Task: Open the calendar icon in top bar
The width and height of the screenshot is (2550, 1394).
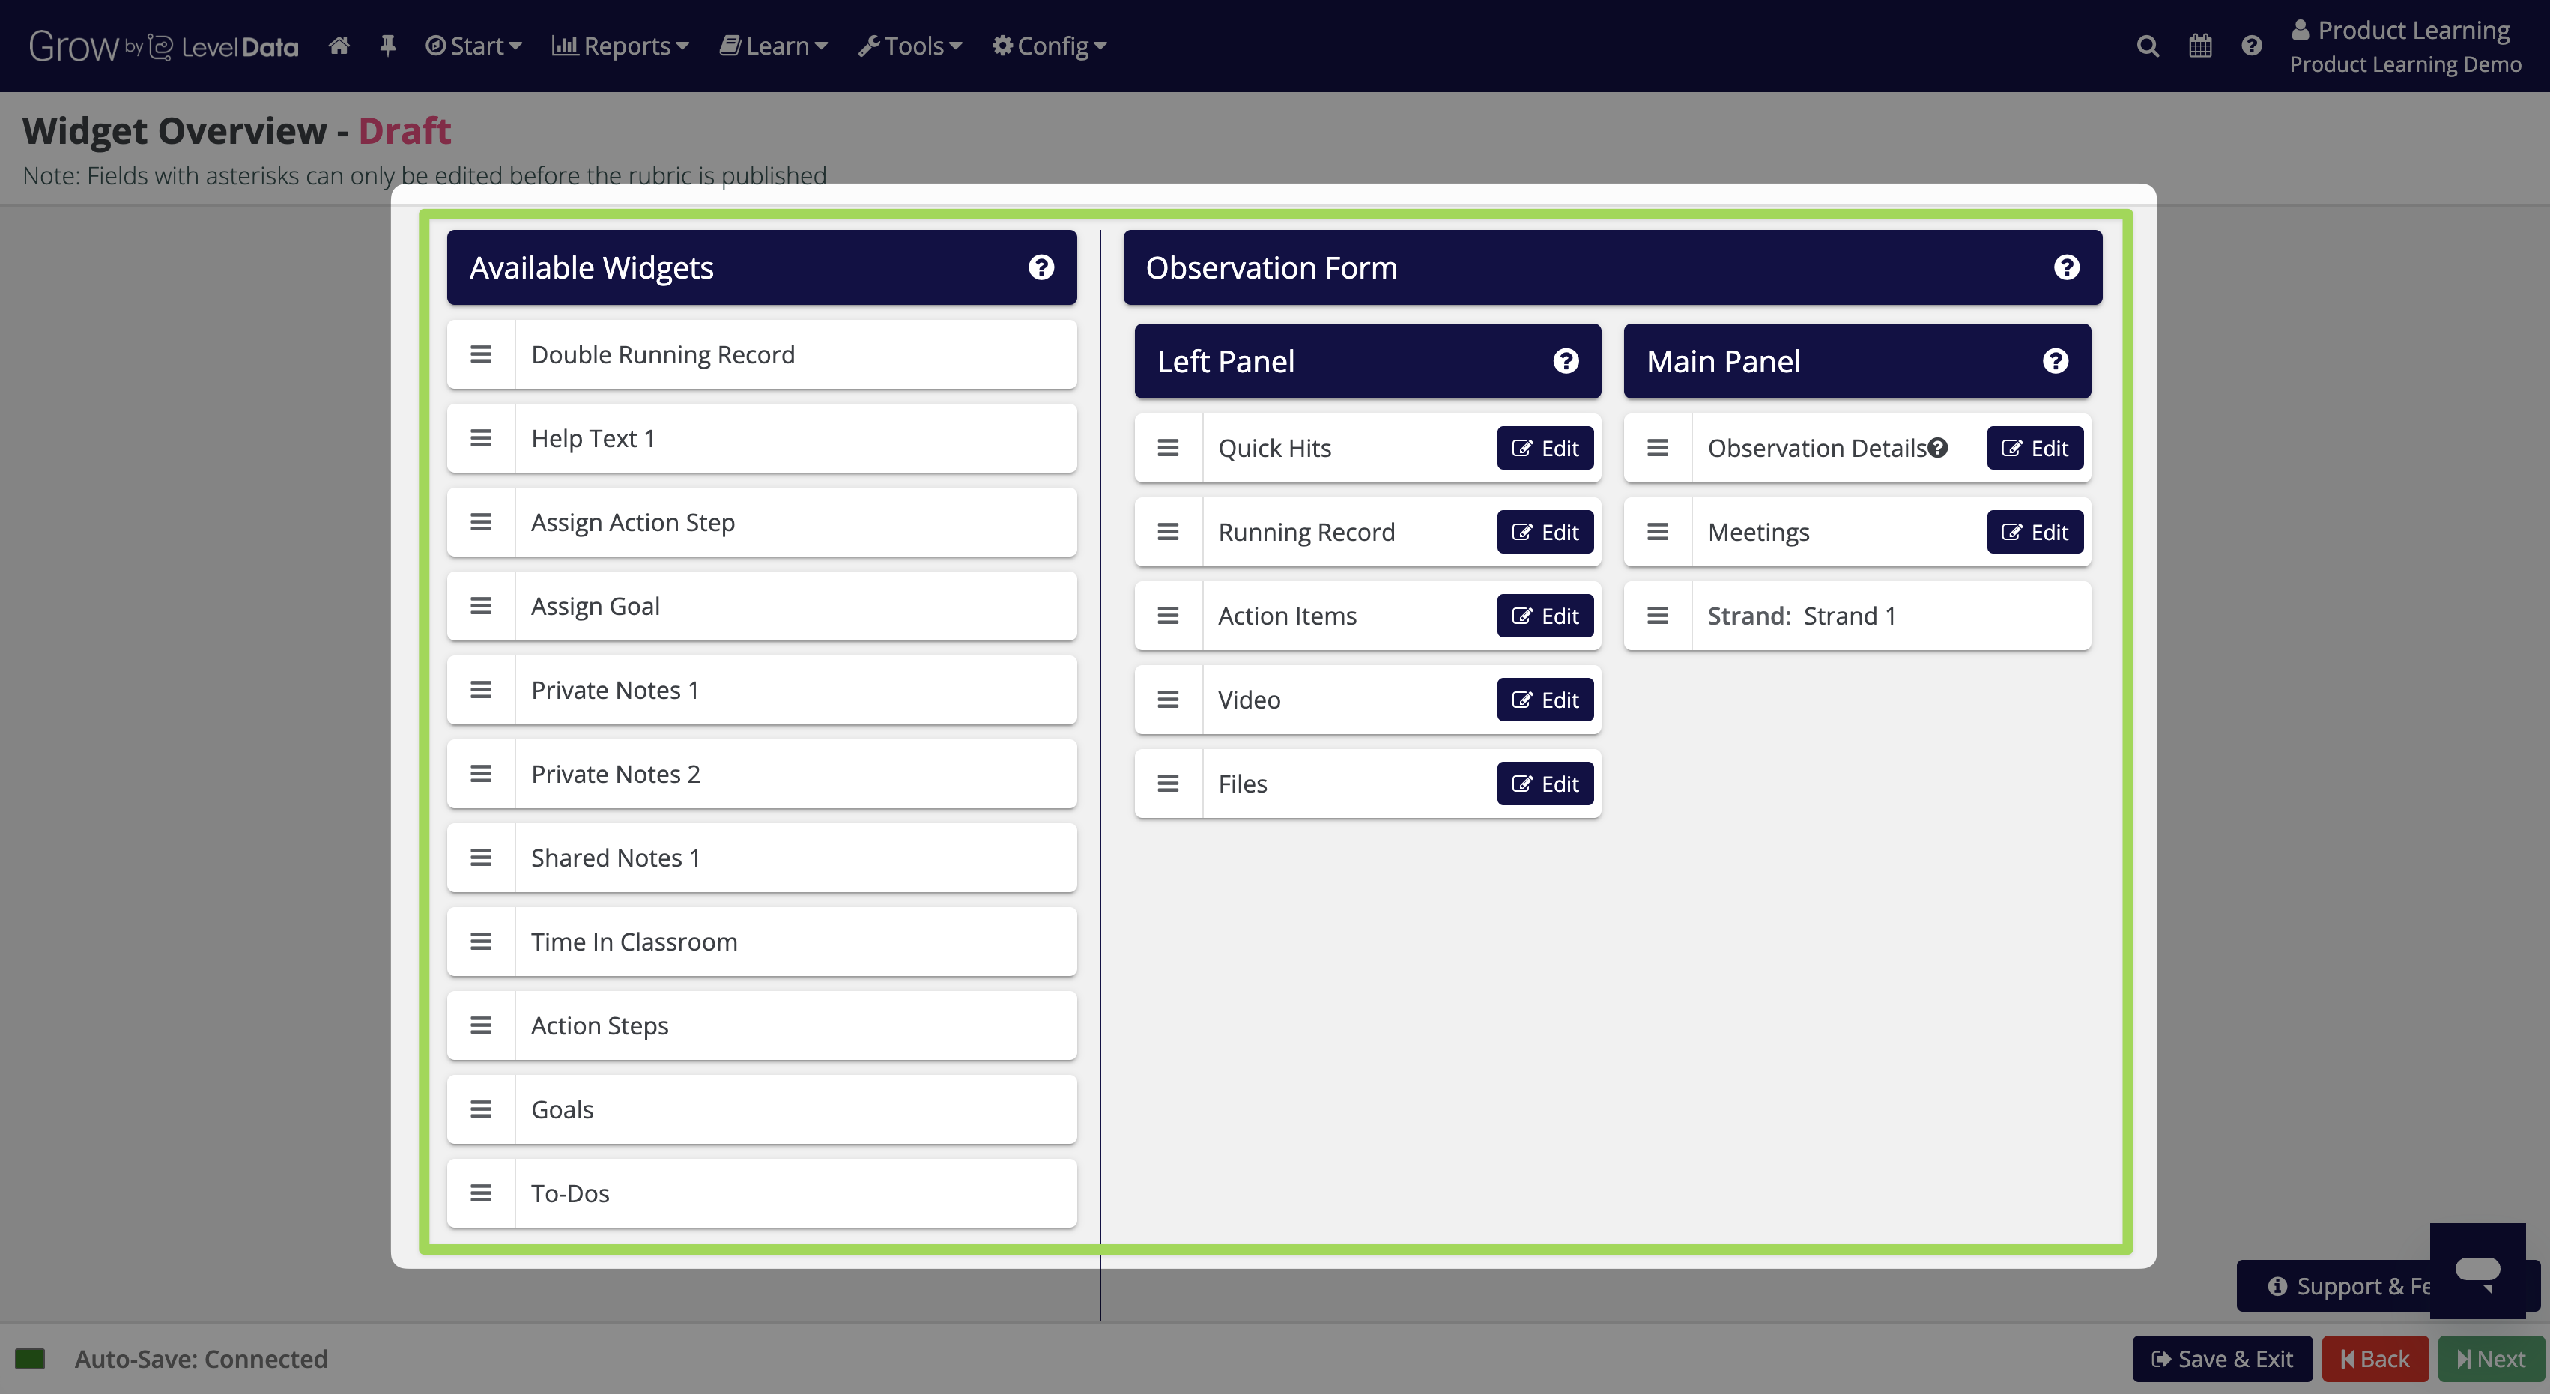Action: pos(2199,46)
